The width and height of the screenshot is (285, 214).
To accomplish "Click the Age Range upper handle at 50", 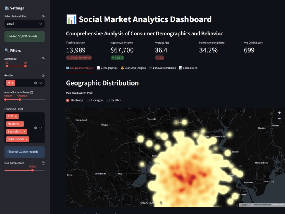I will tap(25, 66).
